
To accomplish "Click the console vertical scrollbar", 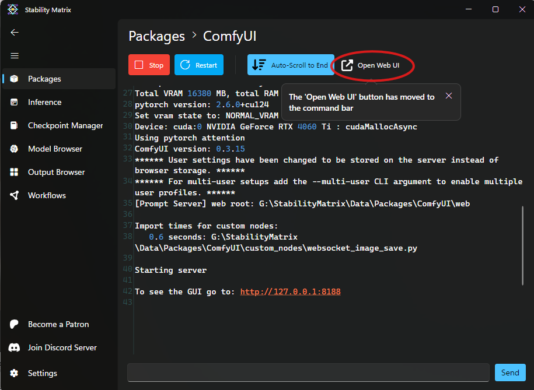I will tap(522, 245).
